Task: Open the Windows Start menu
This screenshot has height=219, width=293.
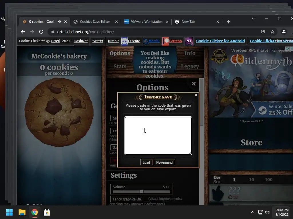Action: 9,212
